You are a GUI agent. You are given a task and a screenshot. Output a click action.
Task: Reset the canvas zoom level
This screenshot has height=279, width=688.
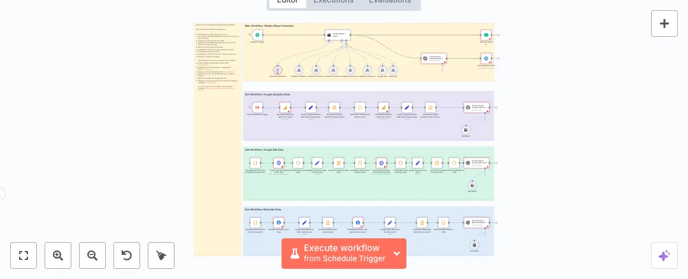click(127, 255)
